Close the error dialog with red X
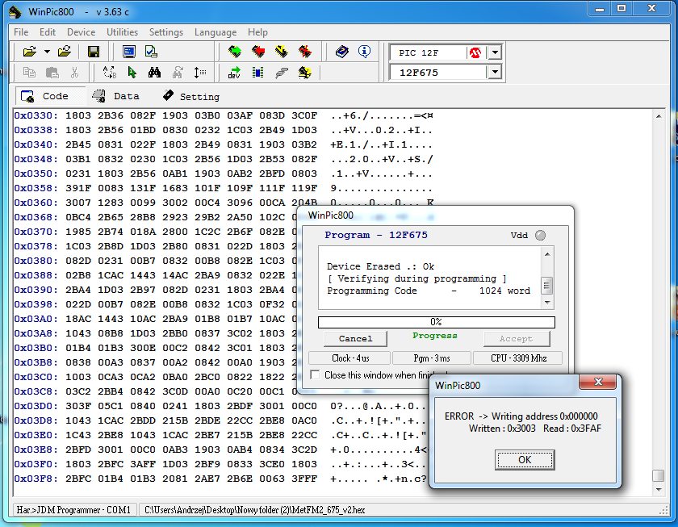The image size is (678, 527). [x=598, y=381]
